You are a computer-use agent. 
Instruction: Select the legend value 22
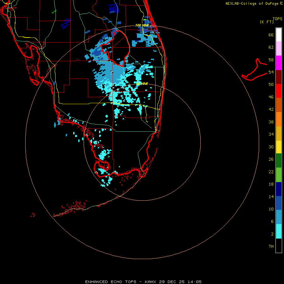tap(271, 172)
